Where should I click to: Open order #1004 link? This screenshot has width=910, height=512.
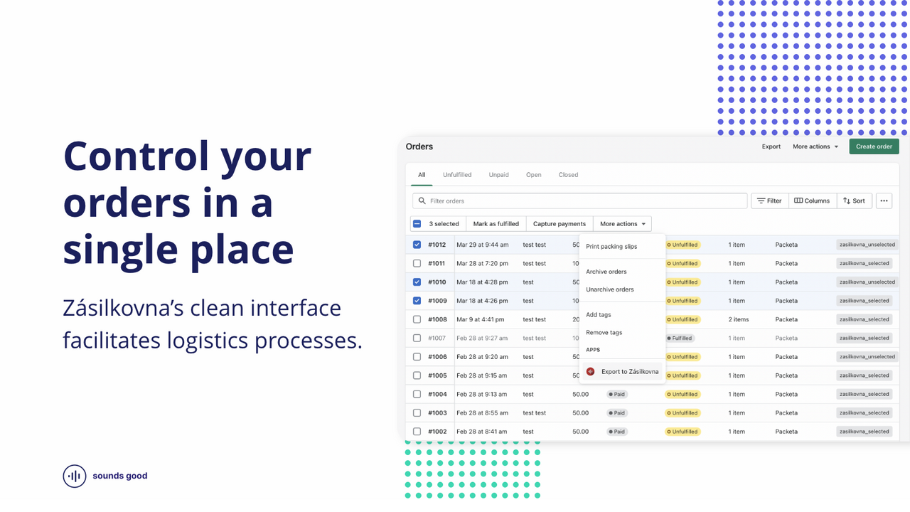[437, 394]
